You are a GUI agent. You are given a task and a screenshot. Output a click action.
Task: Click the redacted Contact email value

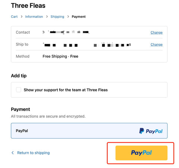[66, 32]
